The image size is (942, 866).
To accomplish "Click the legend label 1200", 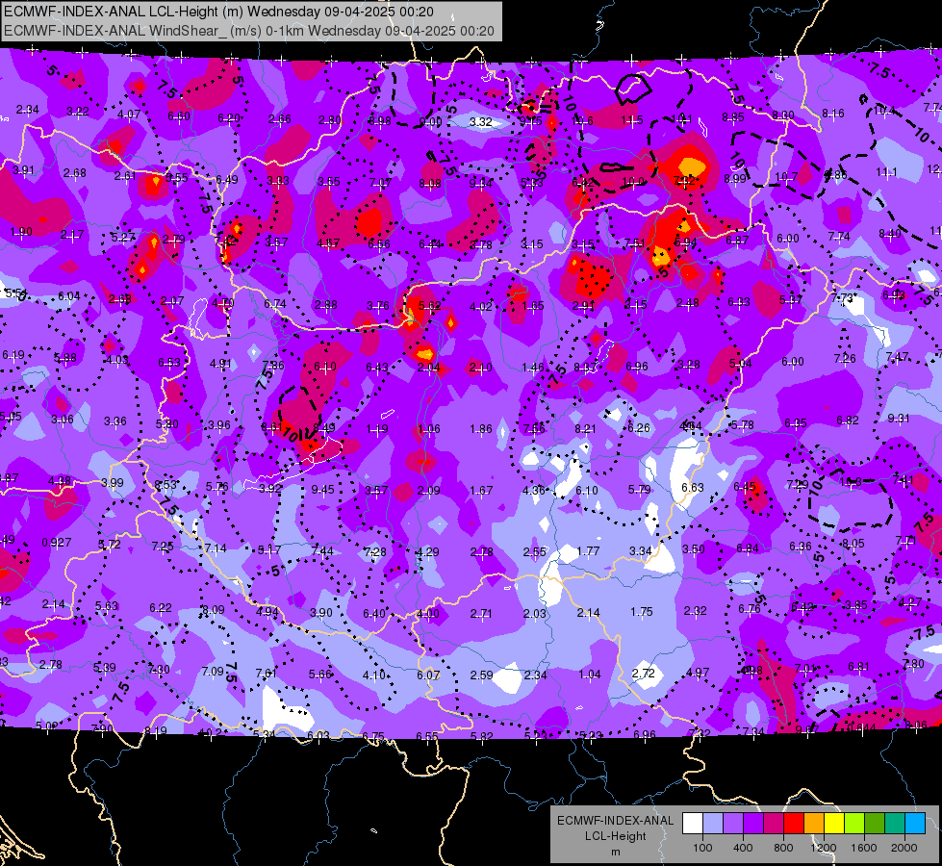I will (x=823, y=848).
